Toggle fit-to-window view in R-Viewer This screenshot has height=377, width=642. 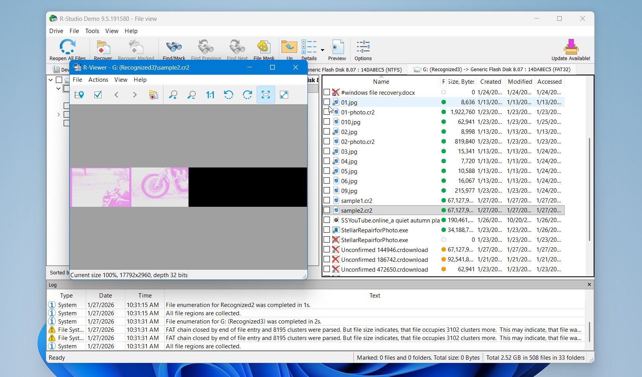(266, 95)
